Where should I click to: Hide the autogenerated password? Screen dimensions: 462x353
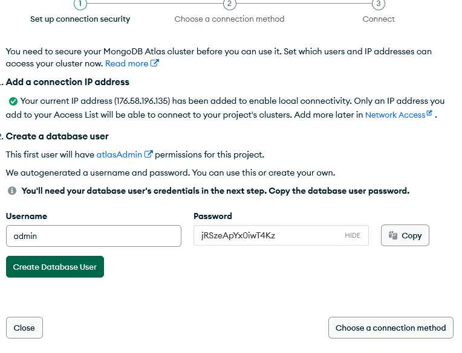click(x=353, y=236)
